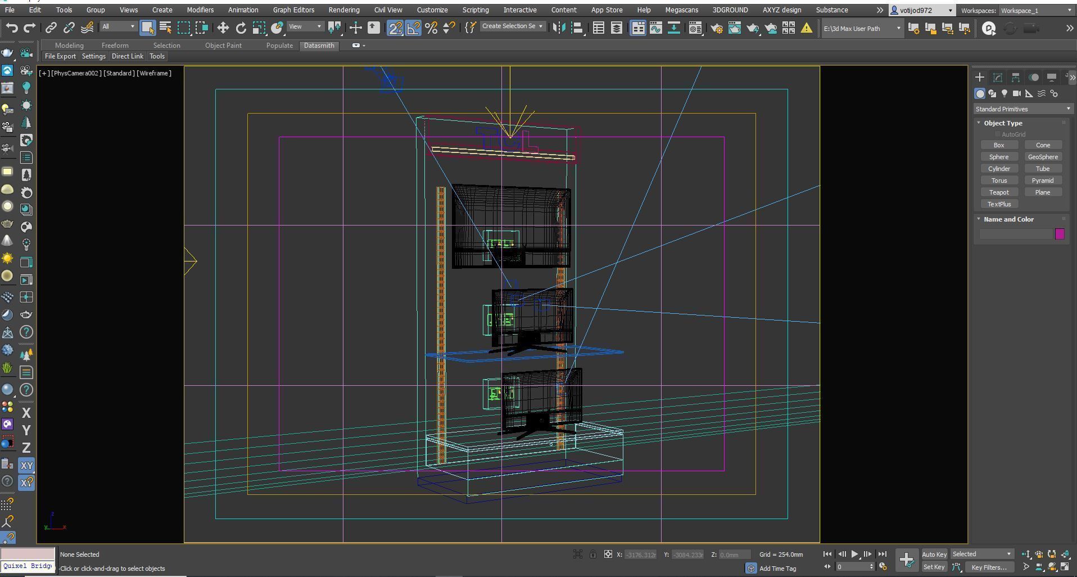The height and width of the screenshot is (577, 1077).
Task: Click the Mirror tool icon
Action: (x=559, y=28)
